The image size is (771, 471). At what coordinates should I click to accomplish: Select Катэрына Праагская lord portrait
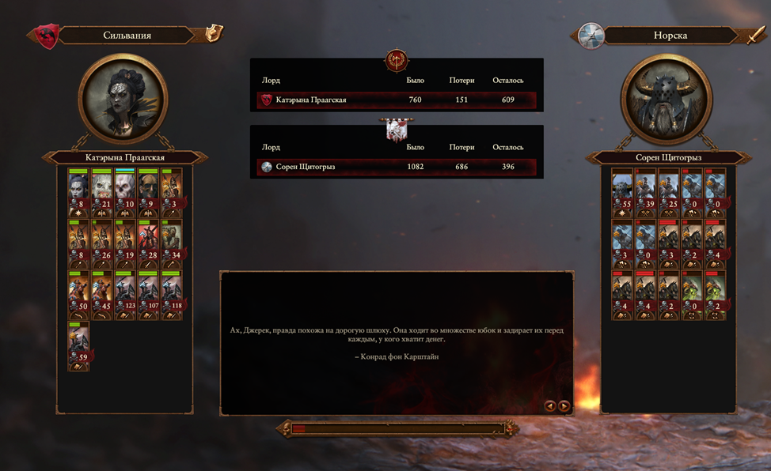point(123,100)
